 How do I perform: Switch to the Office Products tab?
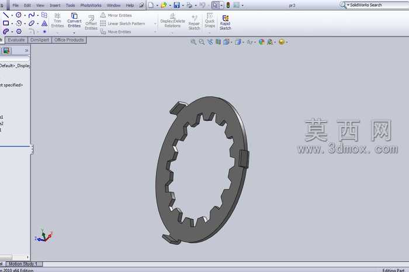(69, 40)
